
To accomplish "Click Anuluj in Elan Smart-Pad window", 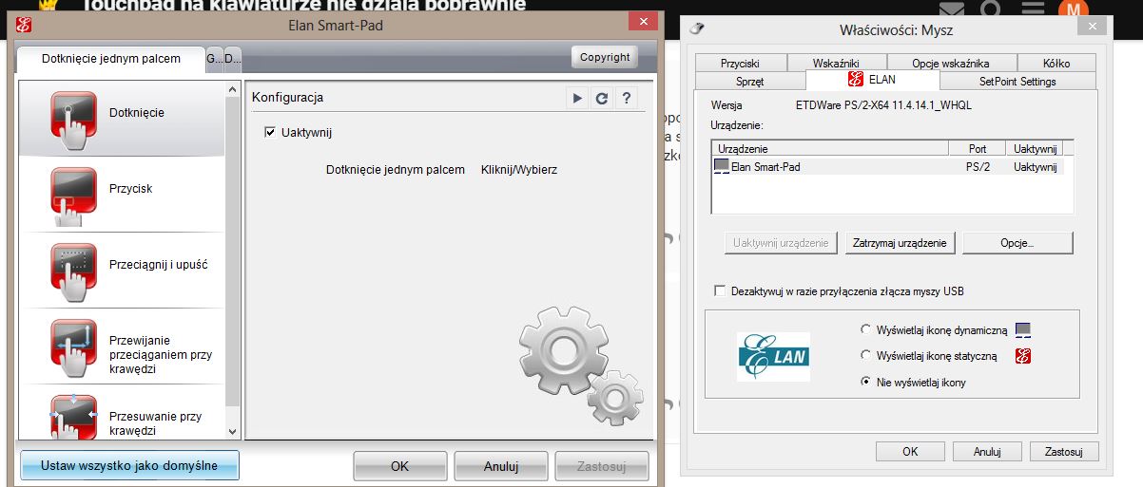I will 501,466.
